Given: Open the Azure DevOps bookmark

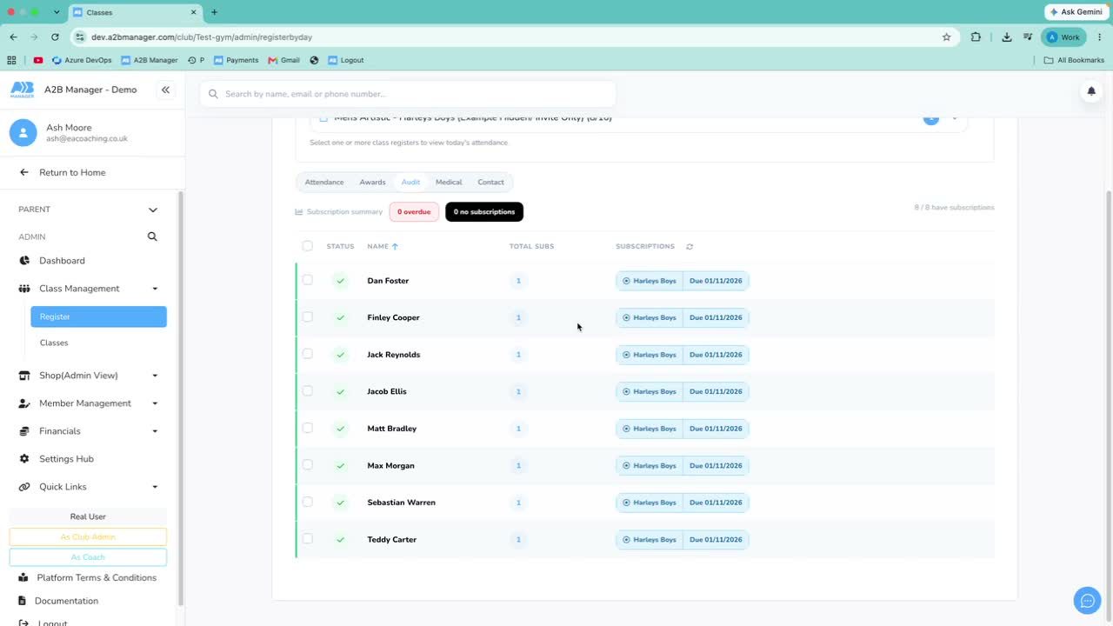Looking at the screenshot, I should (x=82, y=60).
